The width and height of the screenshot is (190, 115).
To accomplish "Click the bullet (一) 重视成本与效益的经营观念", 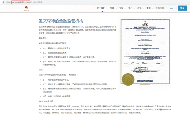I will click(x=57, y=48).
